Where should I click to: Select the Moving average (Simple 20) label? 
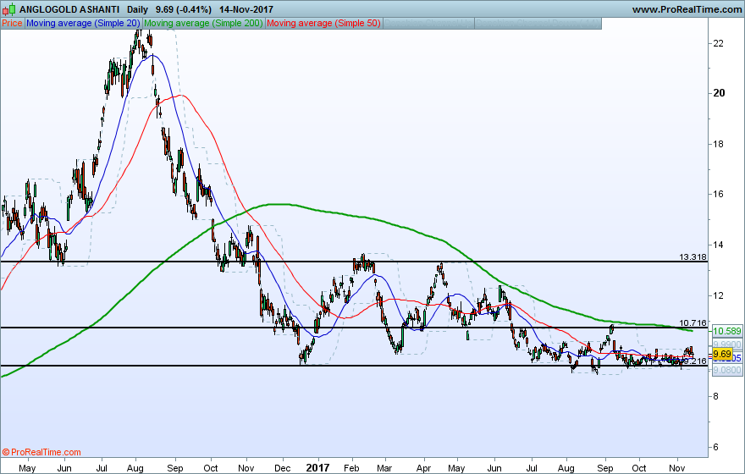83,23
